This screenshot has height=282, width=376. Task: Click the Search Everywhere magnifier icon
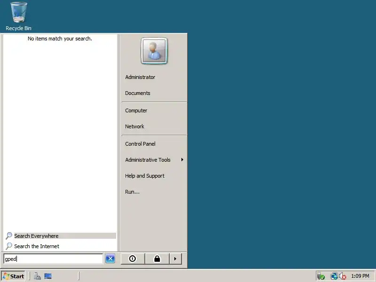[9, 236]
